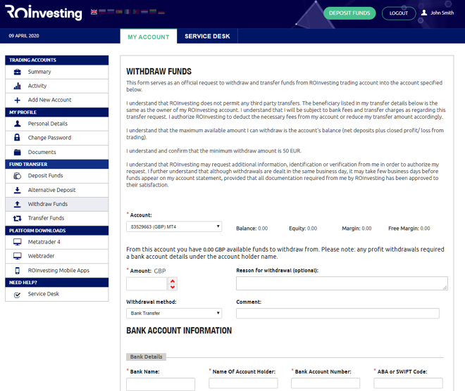The height and width of the screenshot is (391, 465).
Task: Click the My Profile sidebar header
Action: coord(56,113)
